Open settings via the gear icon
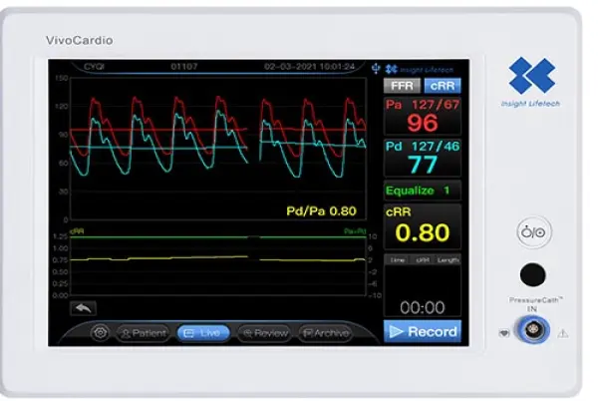The height and width of the screenshot is (401, 598). coord(101,333)
